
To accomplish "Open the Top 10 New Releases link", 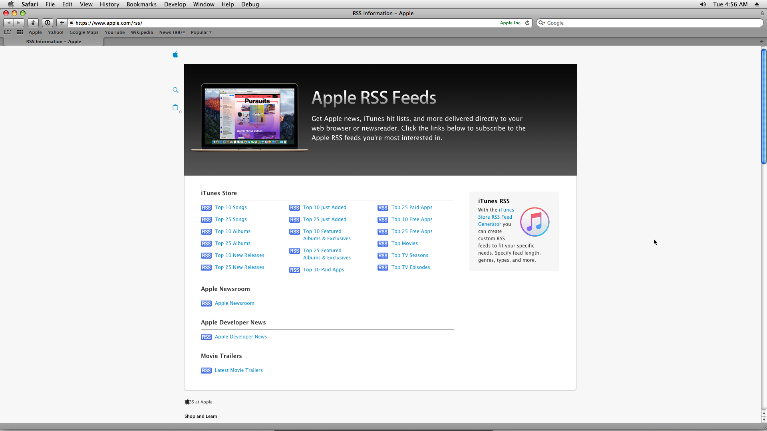I will click(x=239, y=255).
